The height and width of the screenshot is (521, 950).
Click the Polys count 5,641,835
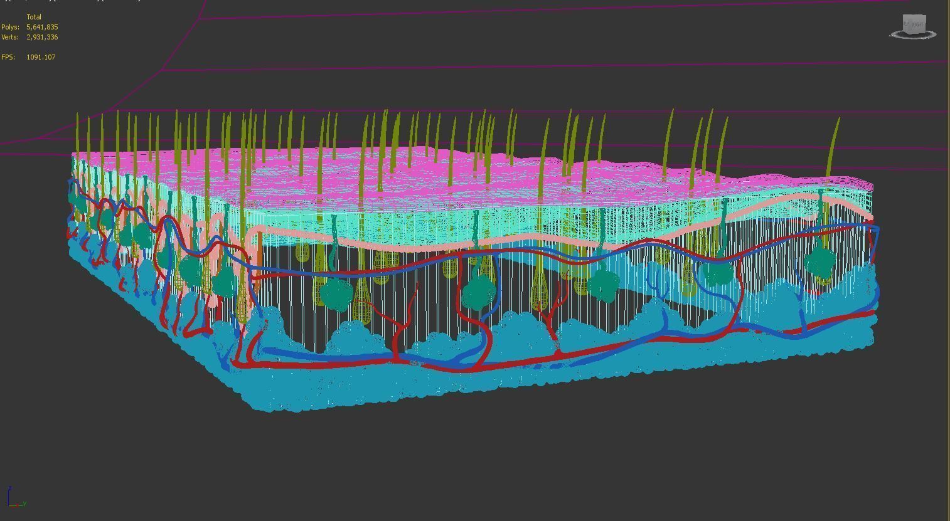tap(42, 27)
